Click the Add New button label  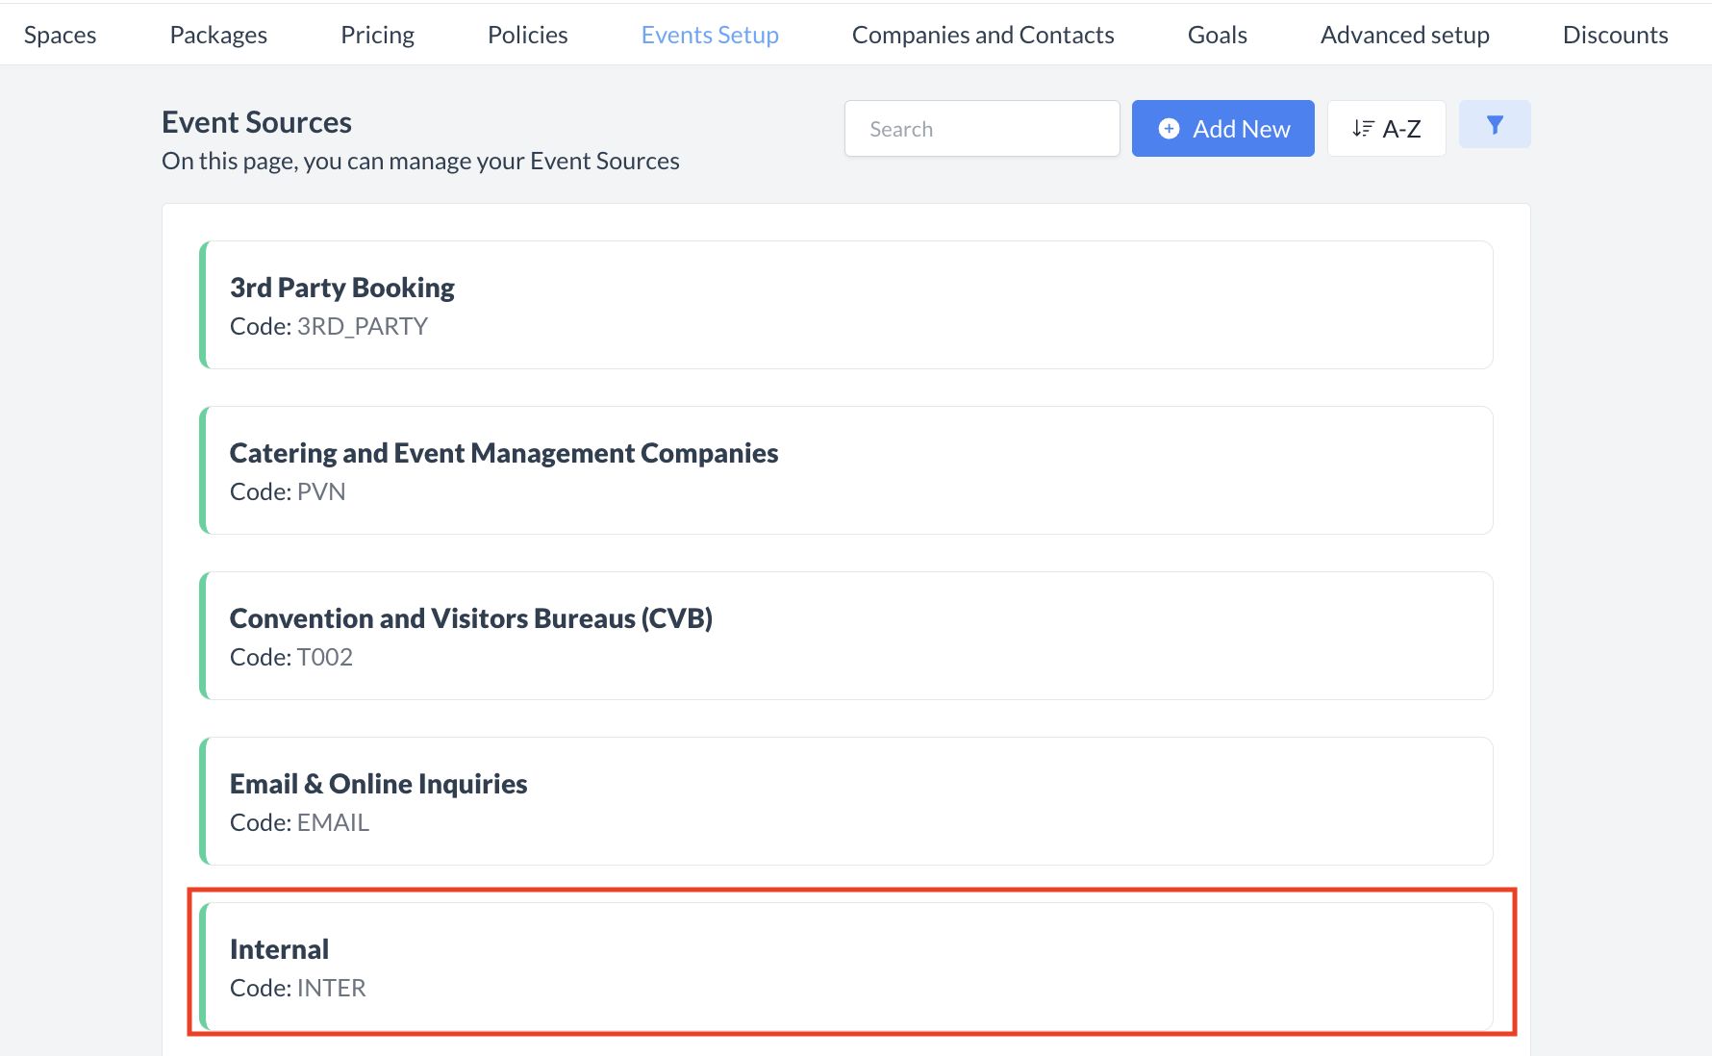point(1241,129)
